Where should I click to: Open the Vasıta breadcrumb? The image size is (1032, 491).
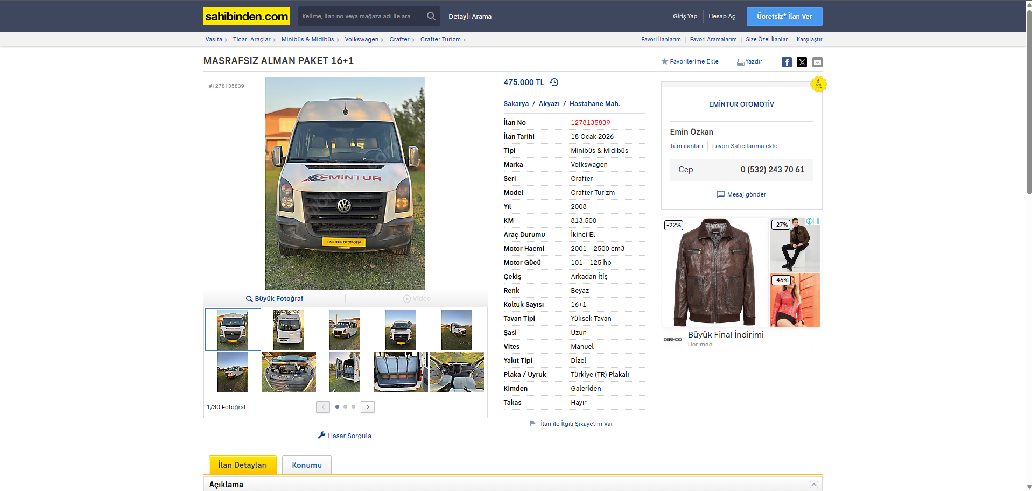coord(214,39)
